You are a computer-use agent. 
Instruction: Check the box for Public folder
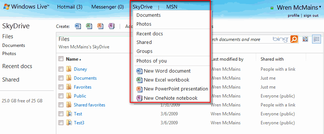pyautogui.click(x=61, y=96)
